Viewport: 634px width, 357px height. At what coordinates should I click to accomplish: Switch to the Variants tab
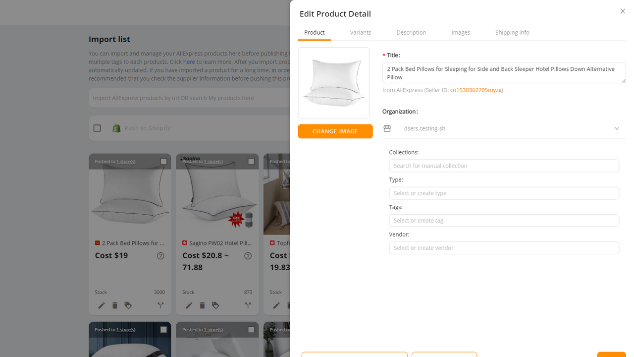coord(360,33)
